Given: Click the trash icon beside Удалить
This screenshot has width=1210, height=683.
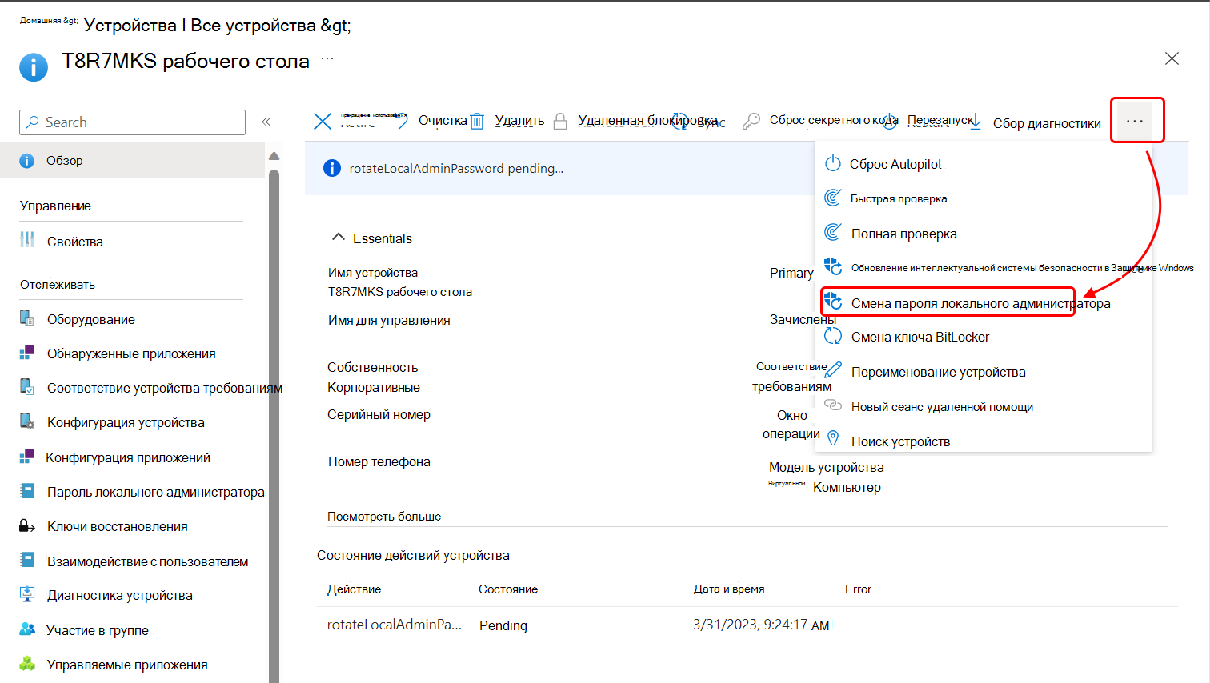Looking at the screenshot, I should pyautogui.click(x=477, y=121).
